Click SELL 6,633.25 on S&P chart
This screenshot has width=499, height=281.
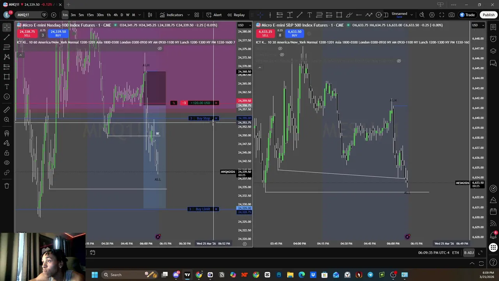point(265,33)
